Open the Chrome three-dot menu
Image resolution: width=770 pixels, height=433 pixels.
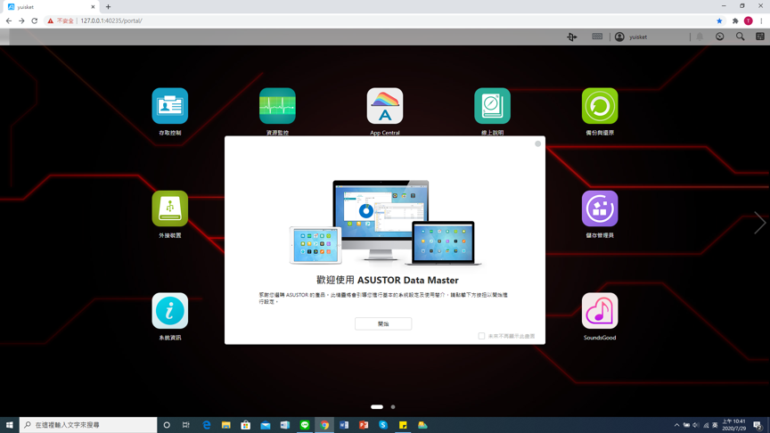click(x=762, y=20)
